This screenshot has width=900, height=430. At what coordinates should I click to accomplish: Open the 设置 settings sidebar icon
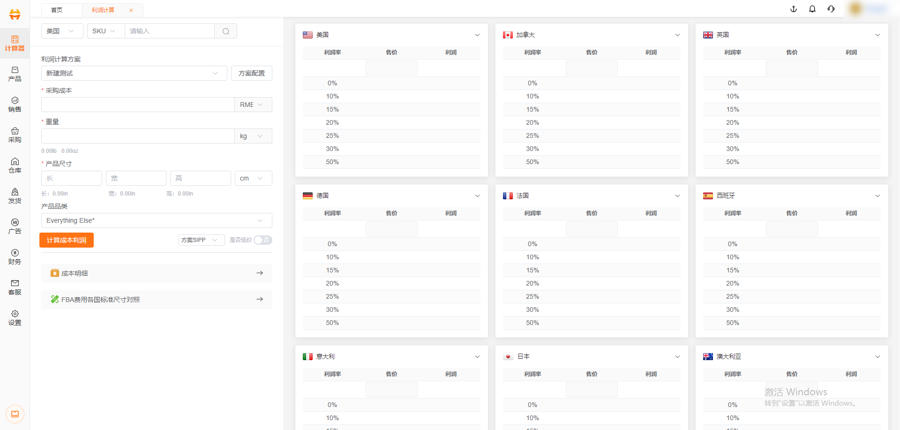click(x=15, y=317)
